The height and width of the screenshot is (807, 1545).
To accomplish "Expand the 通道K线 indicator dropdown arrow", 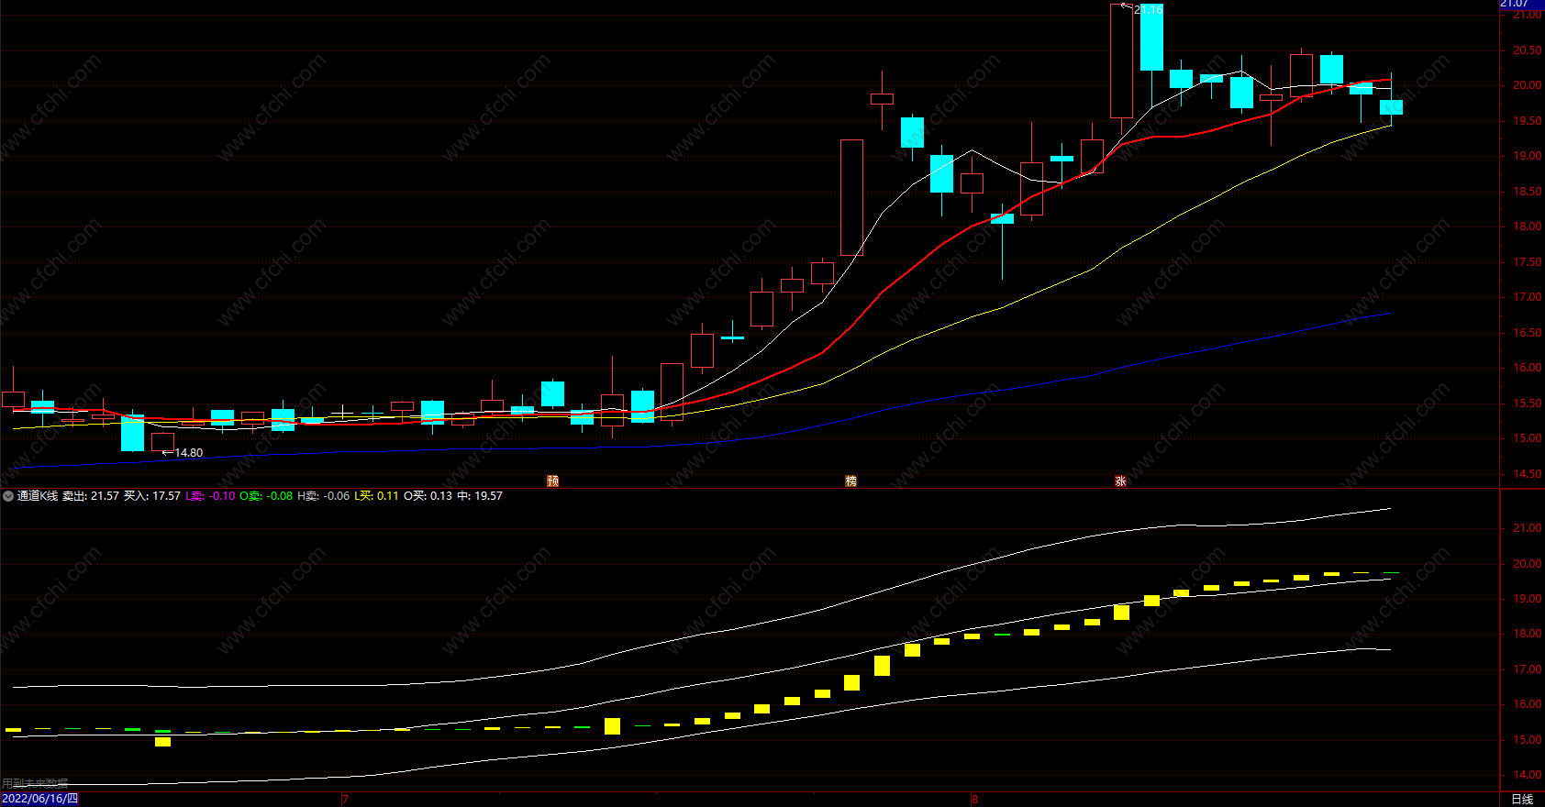I will [8, 496].
